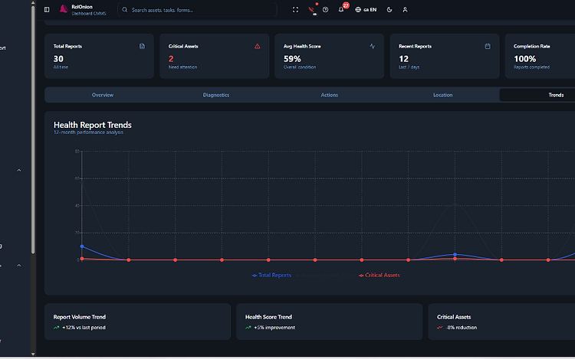Click the sidebar scrollbar down arrow
575x359 pixels.
coord(33,354)
